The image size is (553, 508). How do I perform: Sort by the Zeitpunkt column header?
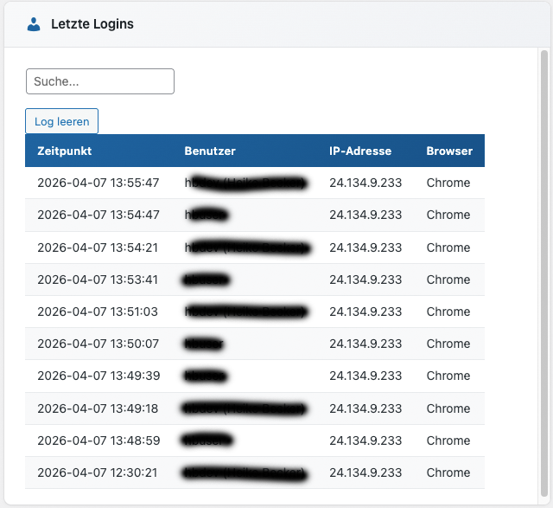(x=65, y=151)
